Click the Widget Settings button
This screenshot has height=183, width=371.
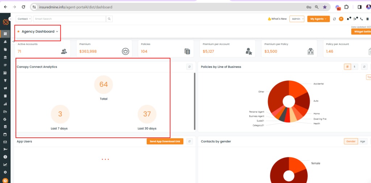361,32
